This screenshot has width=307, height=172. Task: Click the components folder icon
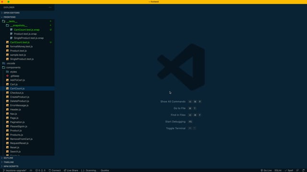pyautogui.click(x=3, y=67)
